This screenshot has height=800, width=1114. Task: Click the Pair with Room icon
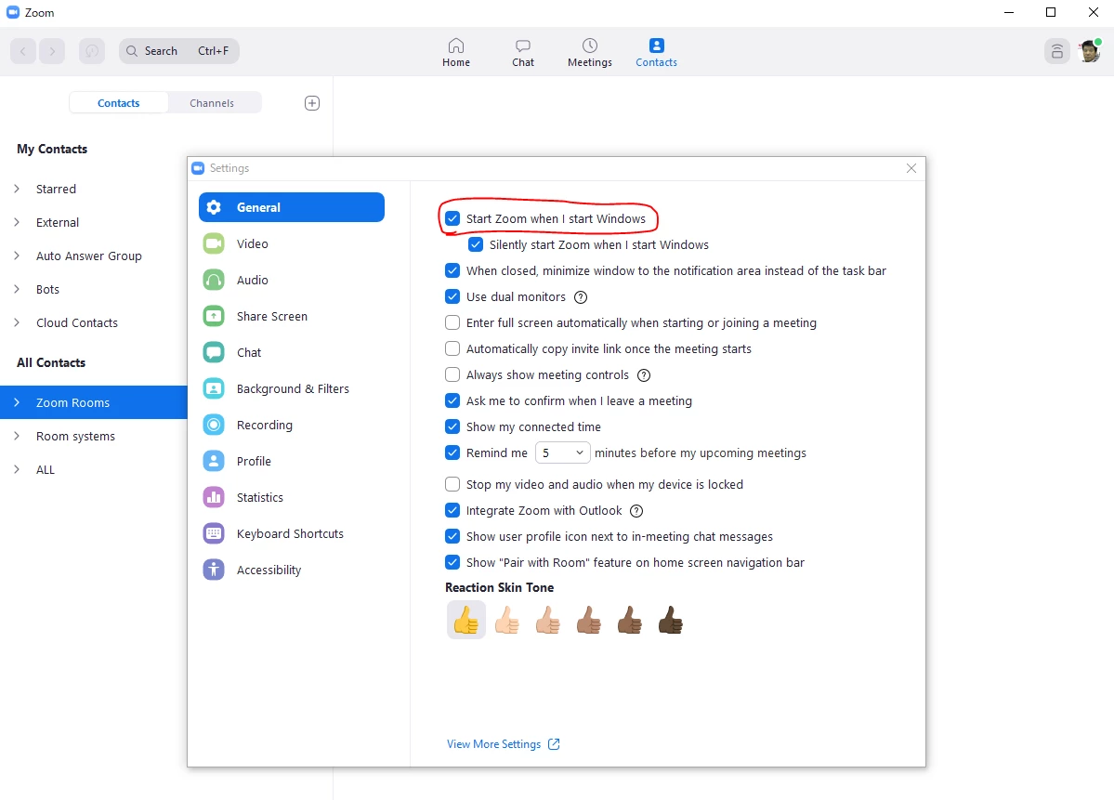1057,51
